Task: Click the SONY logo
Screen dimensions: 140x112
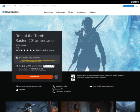Action: (x=135, y=2)
